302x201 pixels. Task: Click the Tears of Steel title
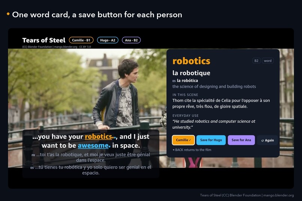click(44, 40)
